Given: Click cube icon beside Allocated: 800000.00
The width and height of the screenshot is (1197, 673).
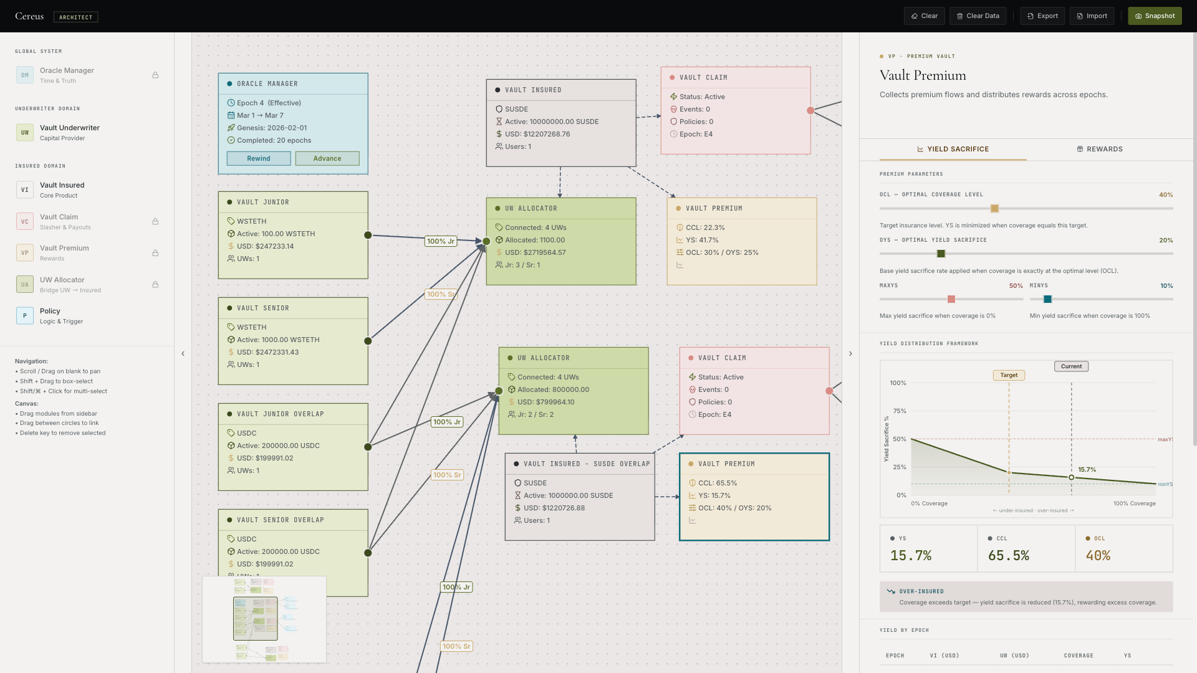Looking at the screenshot, I should tap(511, 389).
